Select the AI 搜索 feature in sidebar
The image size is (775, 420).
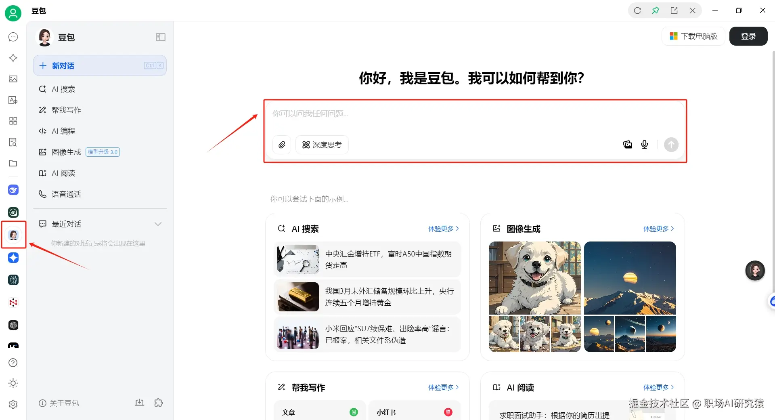pyautogui.click(x=63, y=89)
